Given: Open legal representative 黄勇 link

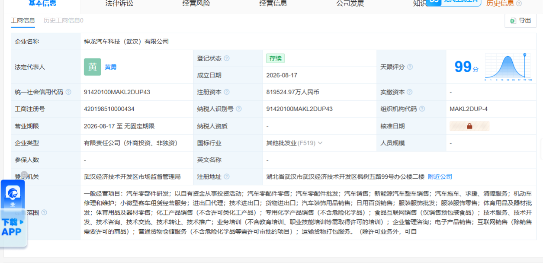Looking at the screenshot, I should click(111, 67).
